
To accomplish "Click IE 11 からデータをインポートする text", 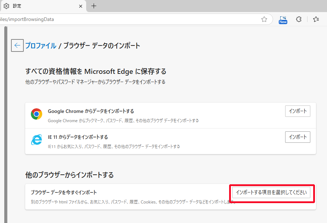I will click(78, 137).
